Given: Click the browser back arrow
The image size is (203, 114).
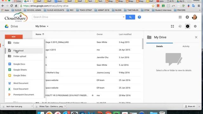Looking at the screenshot, I should (x=3, y=6).
